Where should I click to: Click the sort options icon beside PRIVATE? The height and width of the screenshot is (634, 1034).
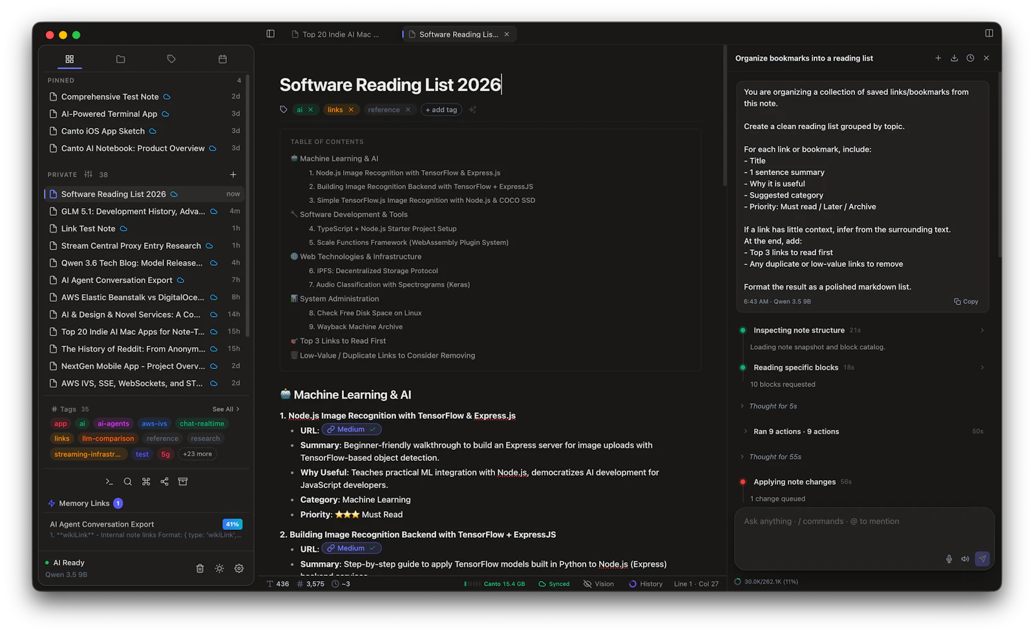tap(88, 174)
